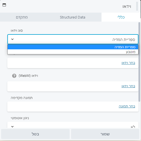Open the Structured Data tab

pyautogui.click(x=72, y=17)
